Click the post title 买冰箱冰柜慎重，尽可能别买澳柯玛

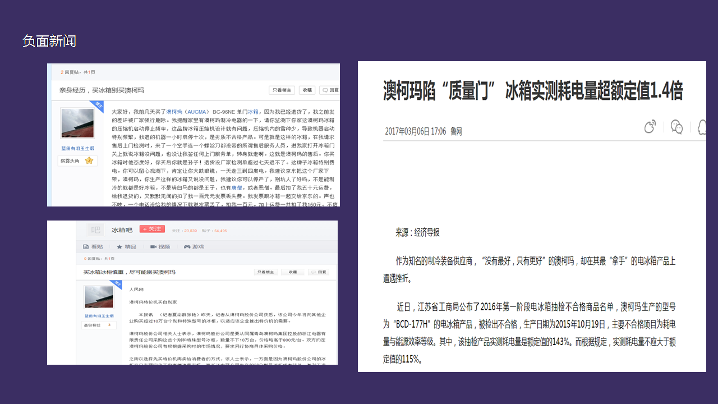click(x=129, y=272)
